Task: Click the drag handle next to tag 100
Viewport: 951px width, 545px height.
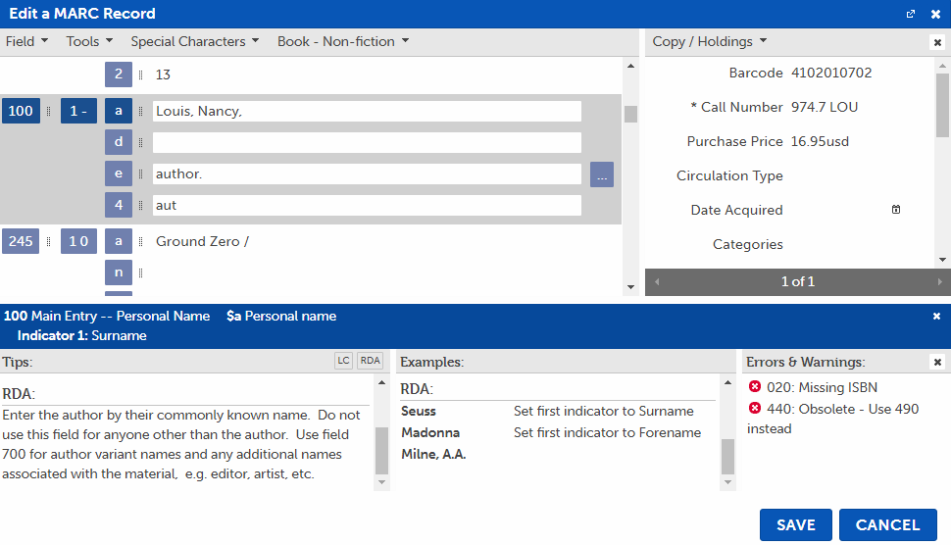Action: (48, 112)
